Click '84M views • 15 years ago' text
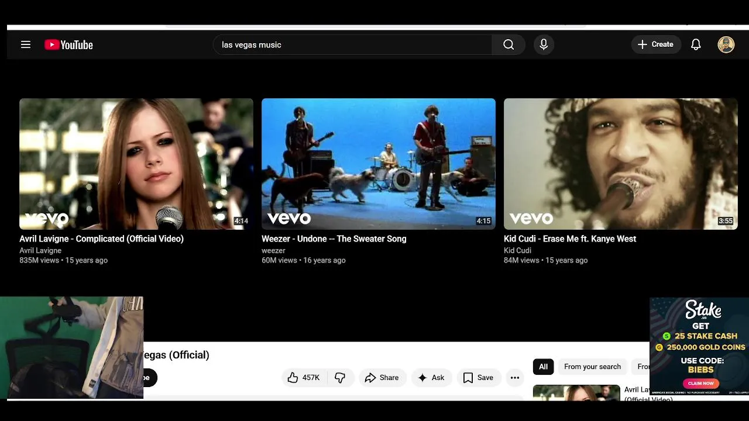Viewport: 749px width, 421px height. coord(545,260)
